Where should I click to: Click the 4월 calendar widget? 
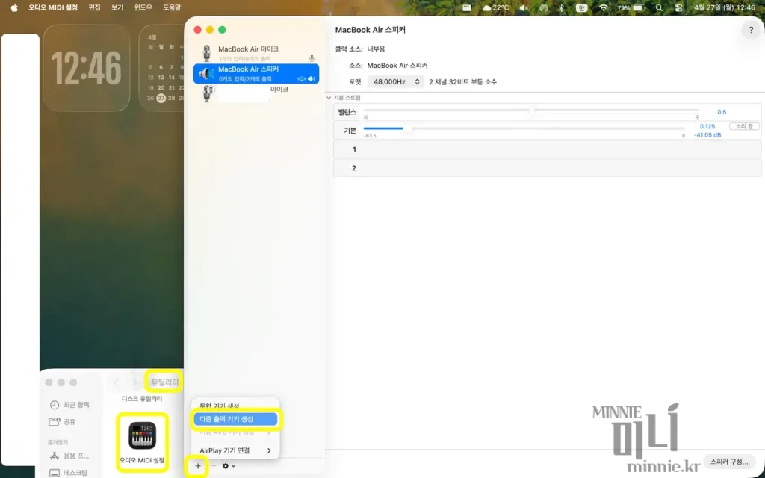161,68
